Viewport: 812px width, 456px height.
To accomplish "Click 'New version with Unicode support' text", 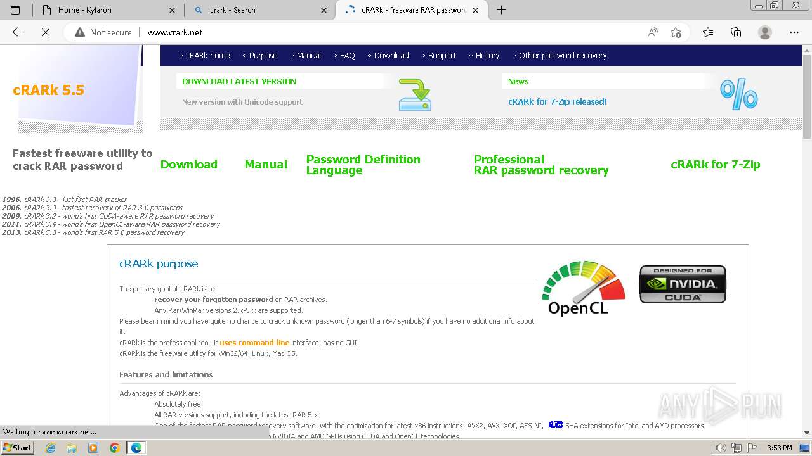I will [x=242, y=102].
